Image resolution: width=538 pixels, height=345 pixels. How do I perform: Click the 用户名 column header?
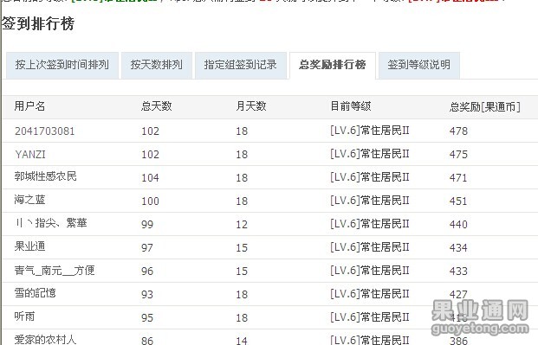tap(29, 106)
